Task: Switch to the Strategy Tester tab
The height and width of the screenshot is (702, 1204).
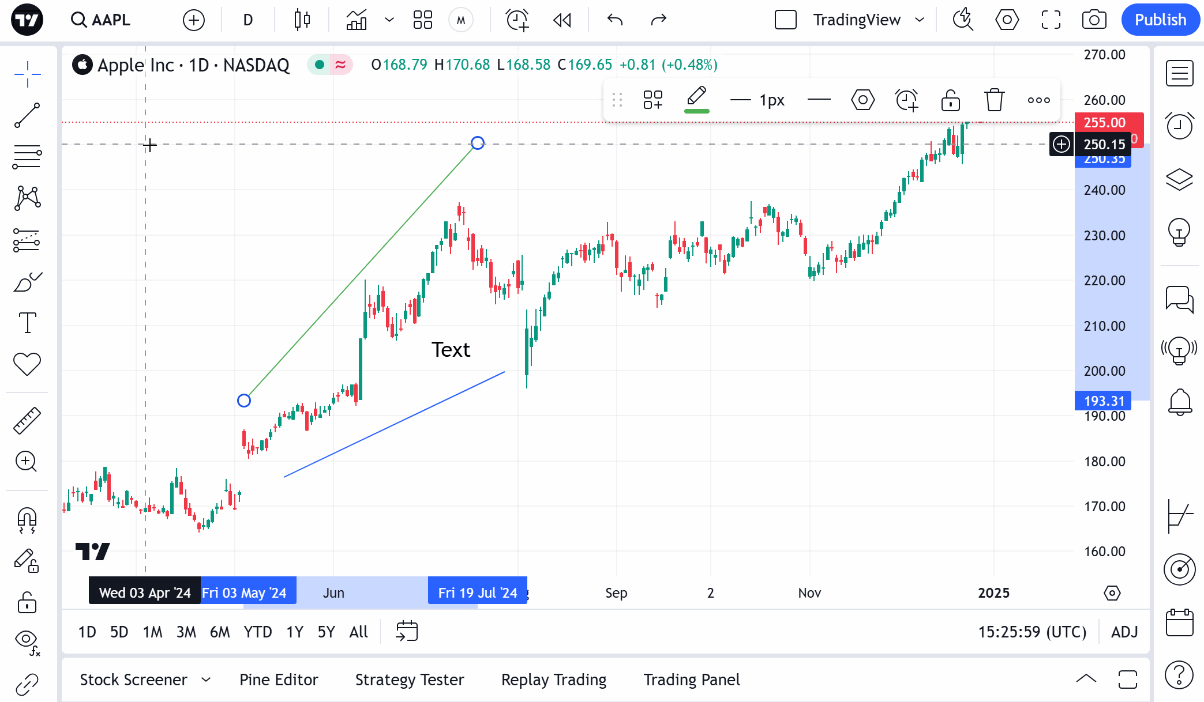Action: point(410,680)
